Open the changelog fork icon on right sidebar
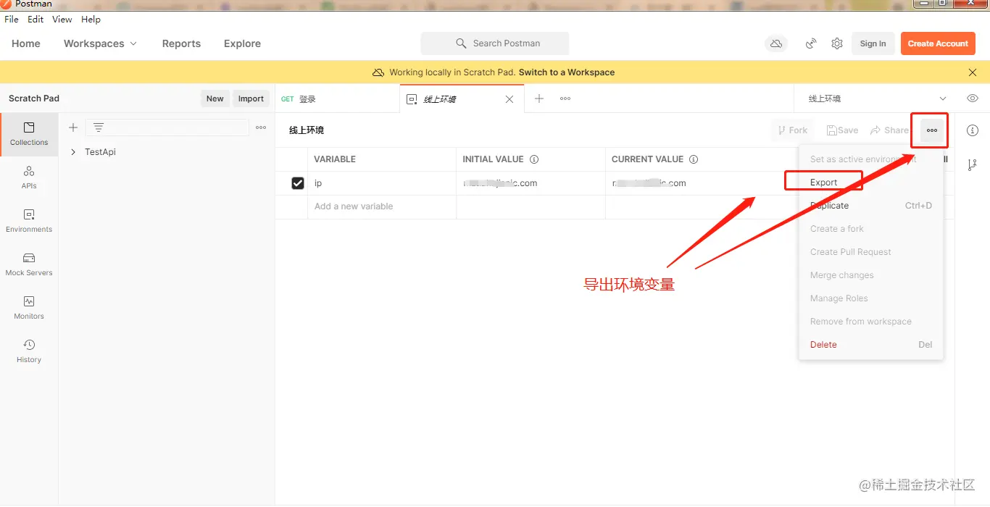The width and height of the screenshot is (990, 507). (973, 165)
